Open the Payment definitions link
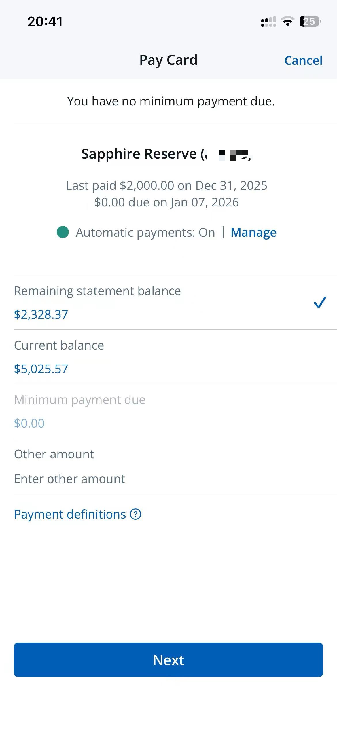 [x=70, y=514]
